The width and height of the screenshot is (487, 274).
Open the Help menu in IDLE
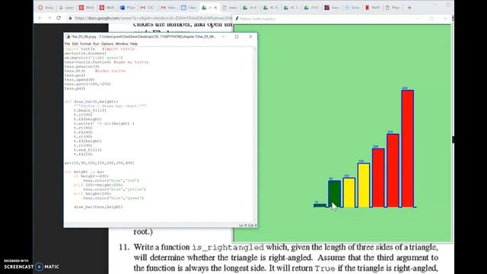(x=134, y=44)
